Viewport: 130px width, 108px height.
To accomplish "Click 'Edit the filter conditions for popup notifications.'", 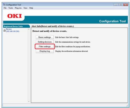I will coord(73,47).
